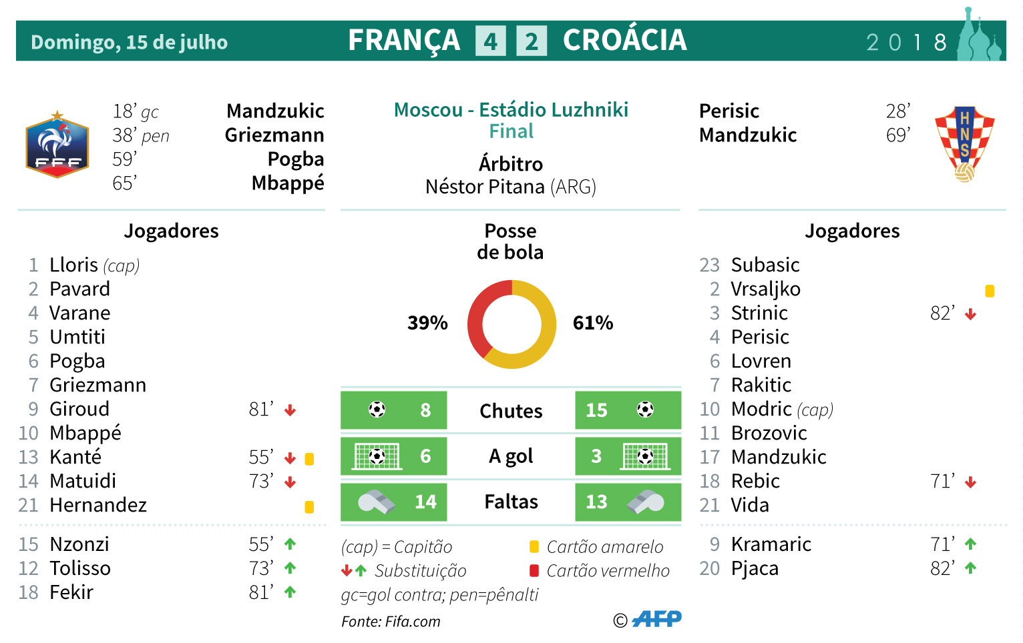The image size is (1023, 643).
Task: Click the soccer ball beside France's 8 shots
Action: coord(377,409)
